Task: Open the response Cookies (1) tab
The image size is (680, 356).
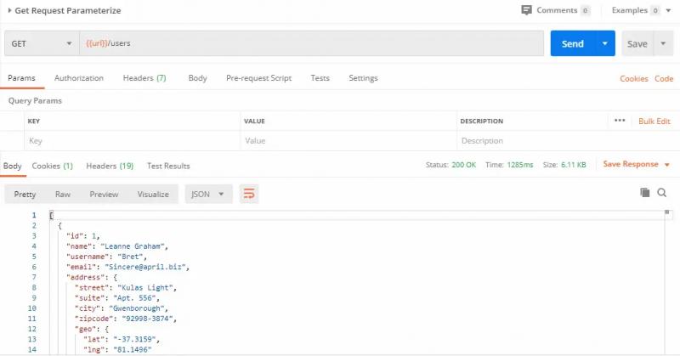Action: pyautogui.click(x=53, y=166)
